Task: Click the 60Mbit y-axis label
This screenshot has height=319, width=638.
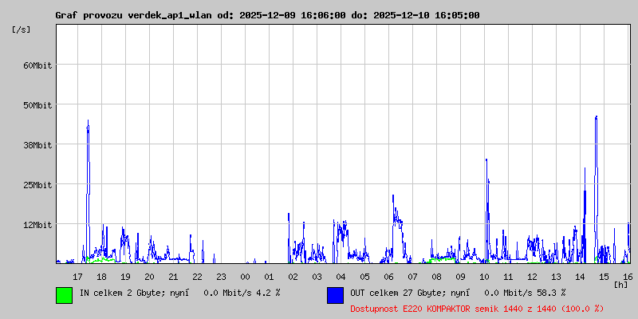Action: pos(37,65)
